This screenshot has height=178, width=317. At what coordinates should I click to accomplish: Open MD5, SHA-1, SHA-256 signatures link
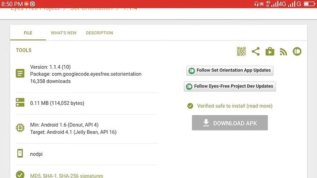[66, 176]
